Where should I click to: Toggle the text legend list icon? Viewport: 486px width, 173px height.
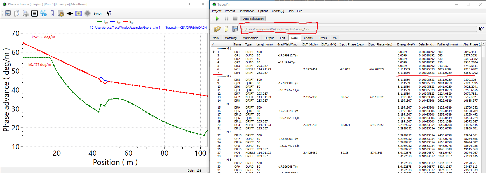click(35, 13)
